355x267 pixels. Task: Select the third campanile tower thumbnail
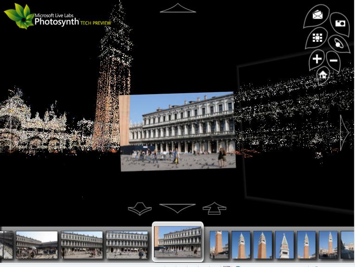pyautogui.click(x=263, y=245)
